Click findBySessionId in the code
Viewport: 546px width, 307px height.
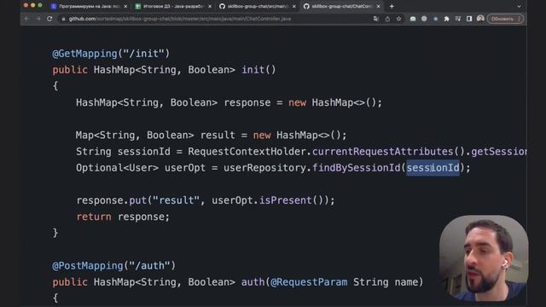pyautogui.click(x=357, y=168)
